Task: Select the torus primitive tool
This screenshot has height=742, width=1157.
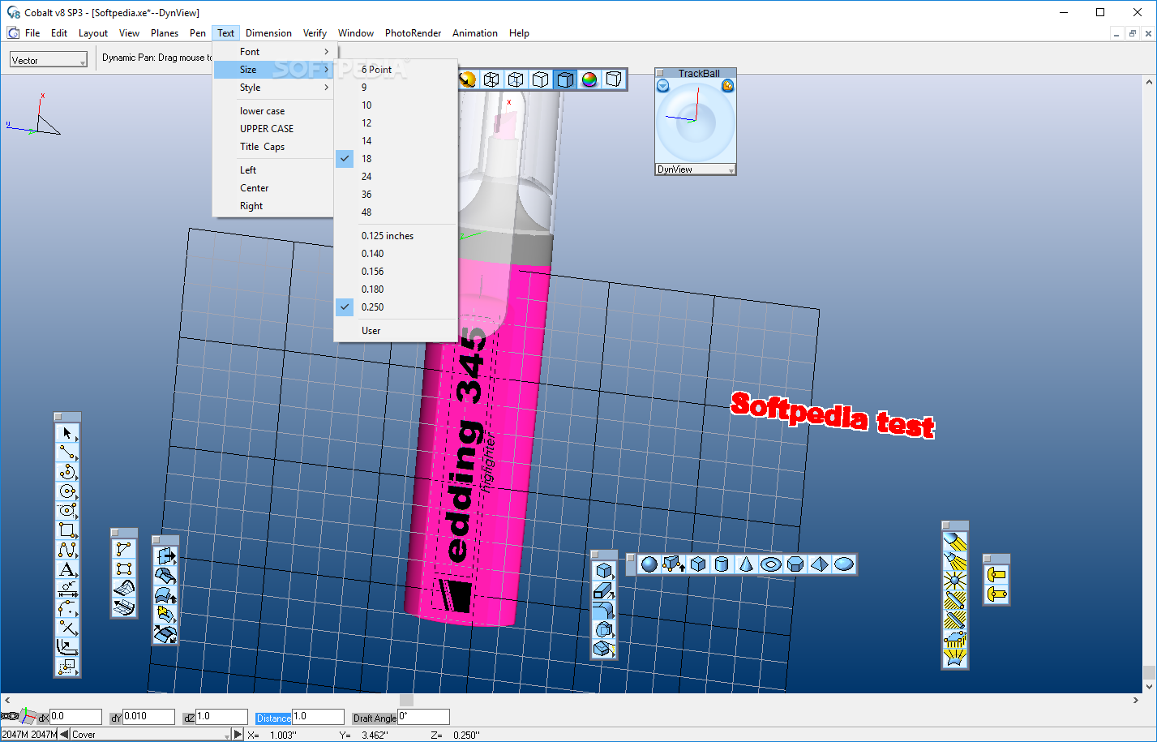Action: (770, 564)
